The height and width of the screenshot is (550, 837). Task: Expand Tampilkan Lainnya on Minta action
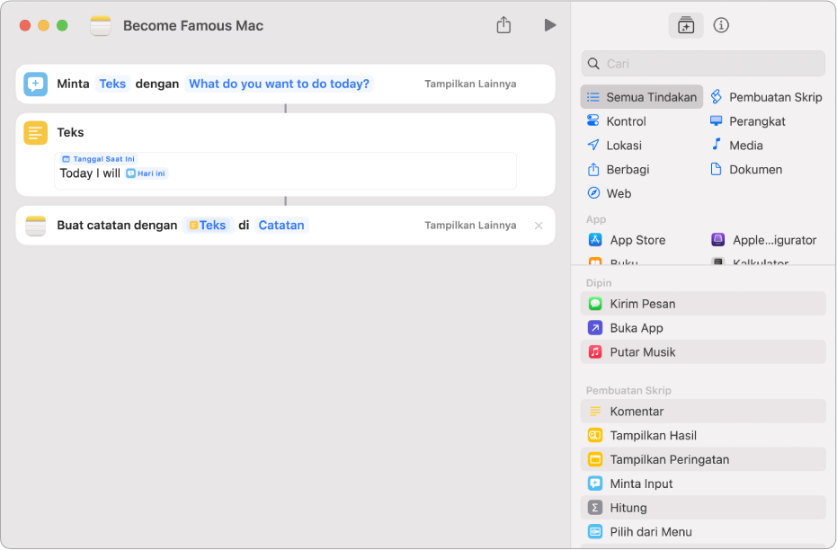(470, 84)
